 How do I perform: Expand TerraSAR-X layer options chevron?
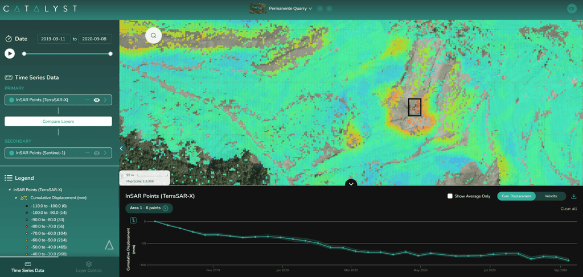(x=105, y=100)
